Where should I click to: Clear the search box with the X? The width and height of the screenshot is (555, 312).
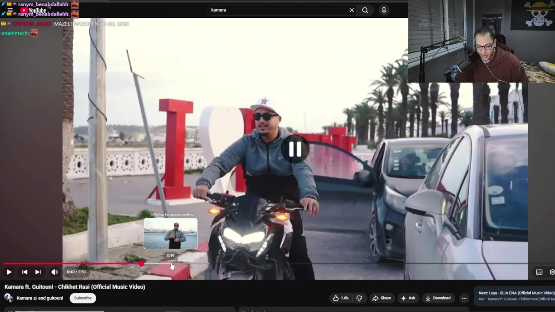coord(352,10)
